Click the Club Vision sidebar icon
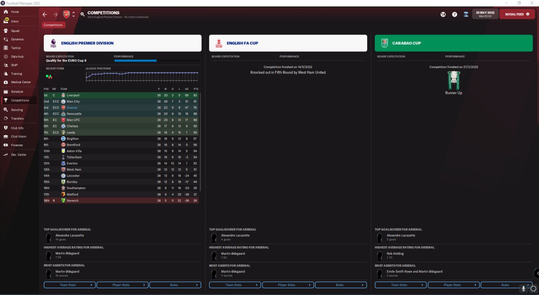Image resolution: width=539 pixels, height=295 pixels. click(6, 137)
